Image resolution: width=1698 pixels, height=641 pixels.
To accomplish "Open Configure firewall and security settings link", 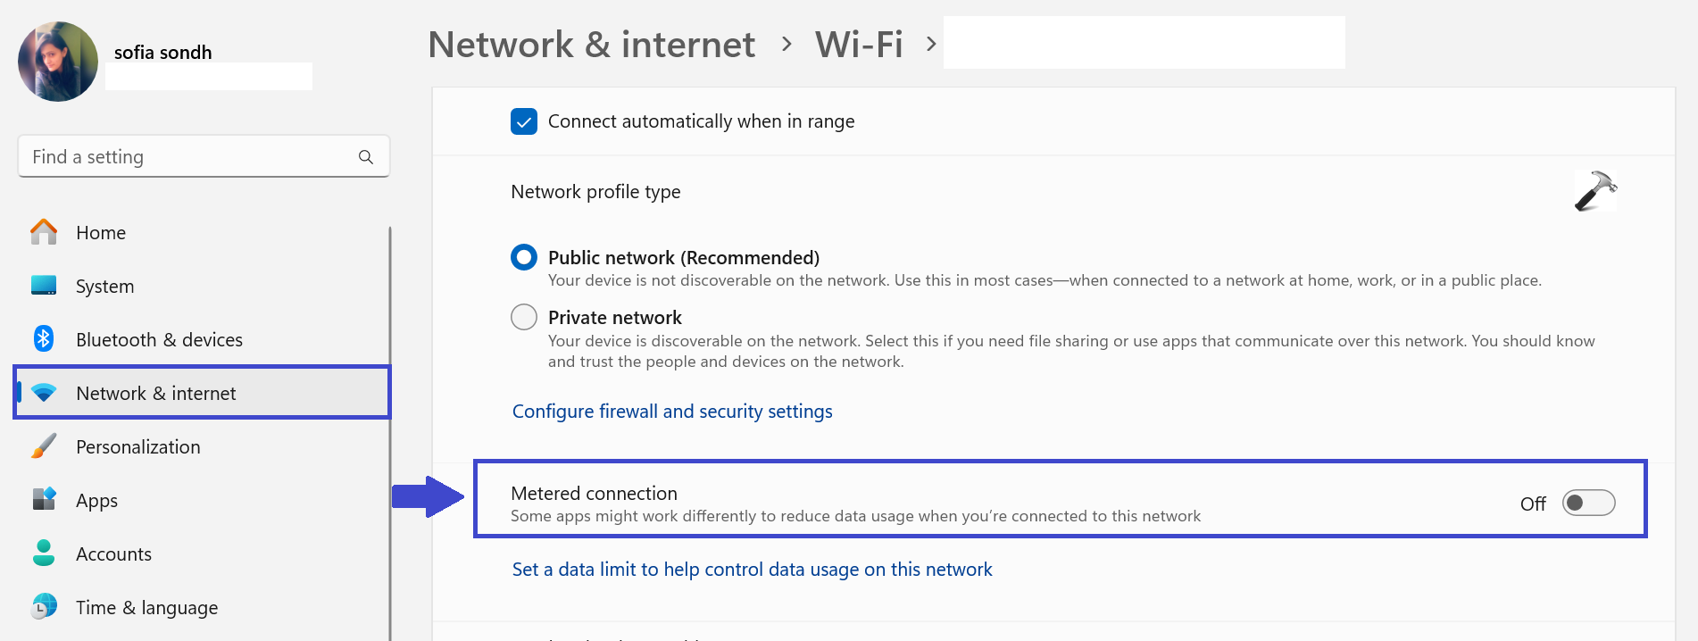I will (x=672, y=412).
